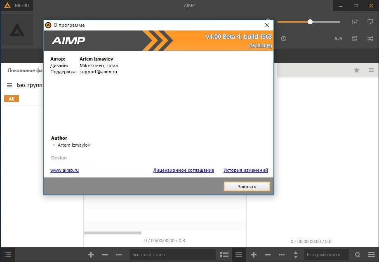Open the Локальные файлы tab
This screenshot has width=379, height=262.
pyautogui.click(x=26, y=70)
